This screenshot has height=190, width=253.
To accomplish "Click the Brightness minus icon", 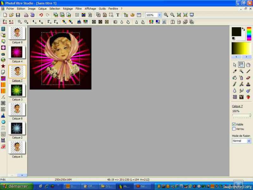I will click(x=20, y=22).
